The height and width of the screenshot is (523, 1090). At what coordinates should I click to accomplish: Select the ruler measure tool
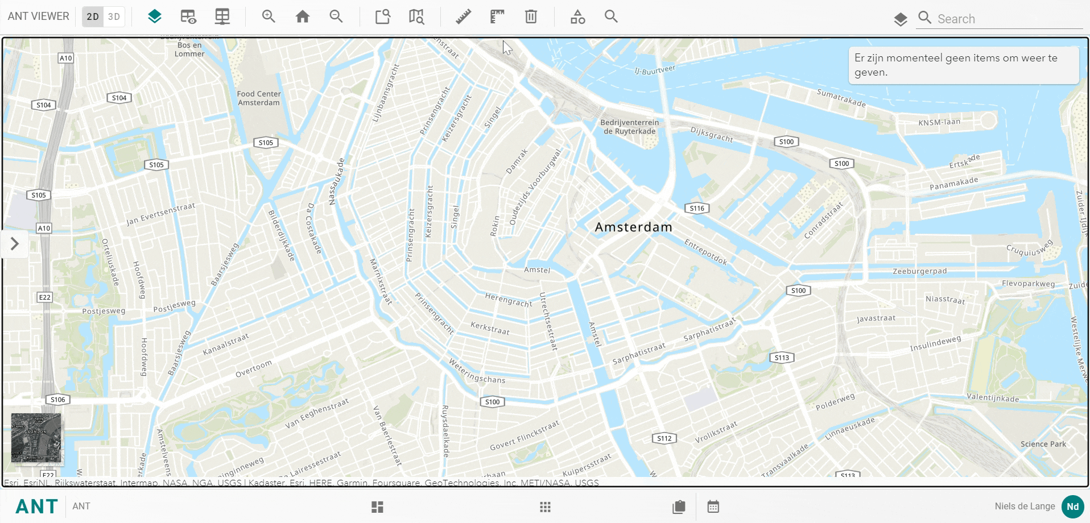coord(463,16)
